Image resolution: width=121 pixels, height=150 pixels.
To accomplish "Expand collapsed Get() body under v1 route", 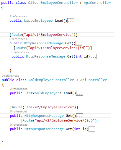I will (79, 43).
